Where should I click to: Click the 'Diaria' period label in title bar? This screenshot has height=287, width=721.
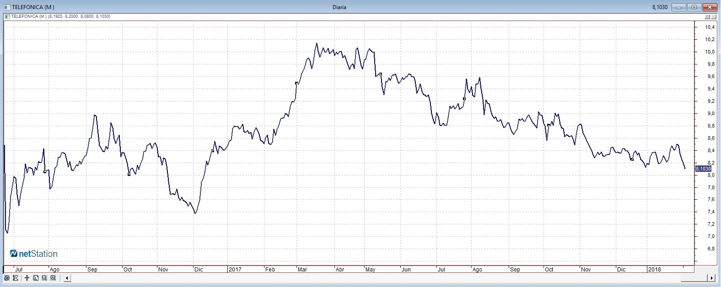[x=339, y=7]
